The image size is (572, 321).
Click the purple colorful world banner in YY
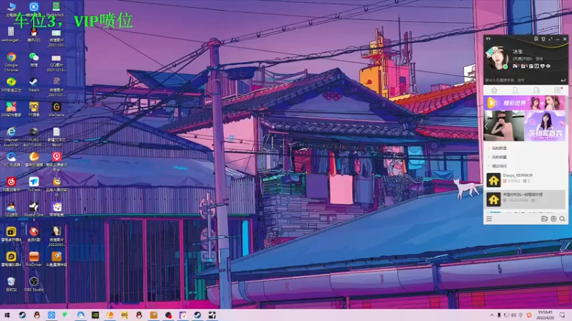tap(525, 103)
